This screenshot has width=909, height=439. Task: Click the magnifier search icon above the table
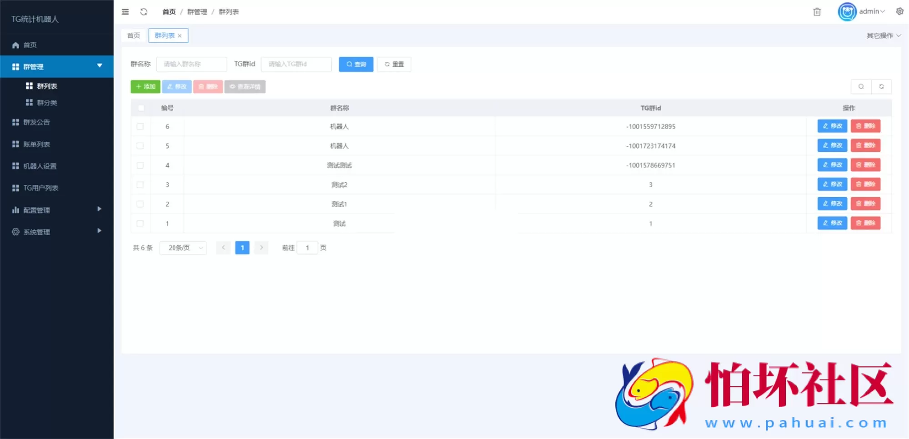[x=861, y=86]
